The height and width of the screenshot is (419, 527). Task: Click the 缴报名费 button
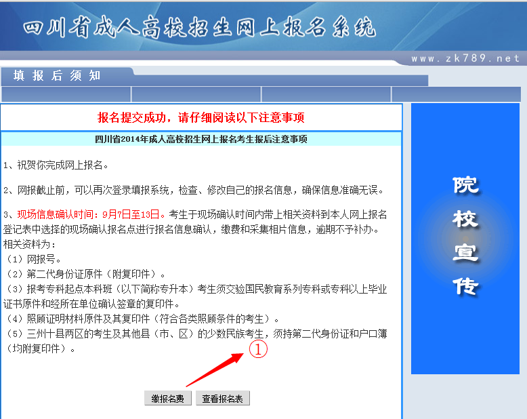(168, 399)
